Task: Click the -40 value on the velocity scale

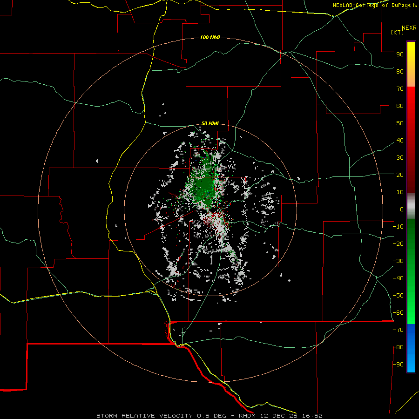Action: click(x=398, y=278)
